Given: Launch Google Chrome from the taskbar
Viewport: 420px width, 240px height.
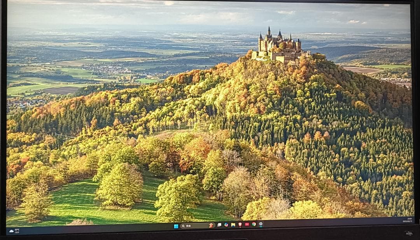Looking at the screenshot, I should pyautogui.click(x=254, y=225).
